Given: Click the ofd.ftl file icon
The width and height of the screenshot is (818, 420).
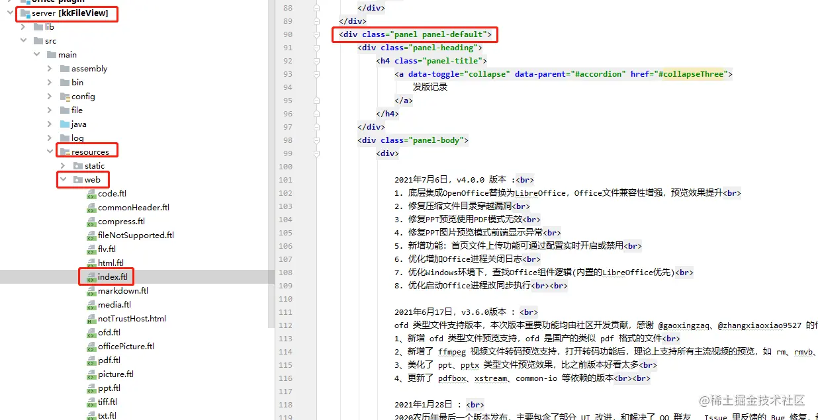Looking at the screenshot, I should [x=91, y=333].
